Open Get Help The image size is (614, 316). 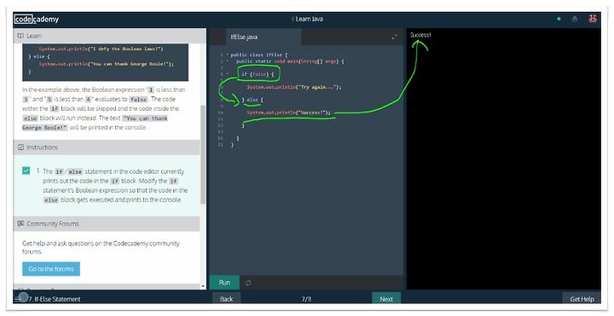point(582,299)
